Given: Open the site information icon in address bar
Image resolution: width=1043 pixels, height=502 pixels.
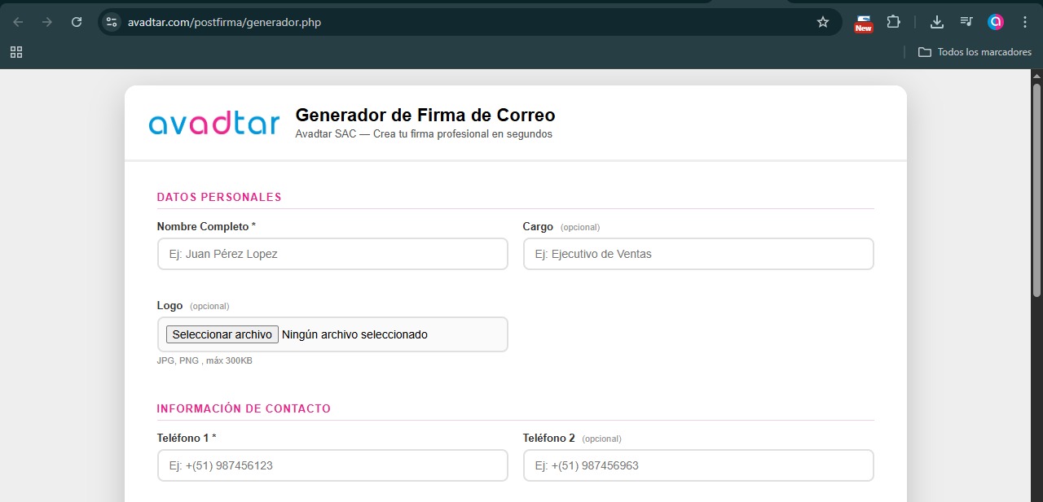Looking at the screenshot, I should point(112,22).
